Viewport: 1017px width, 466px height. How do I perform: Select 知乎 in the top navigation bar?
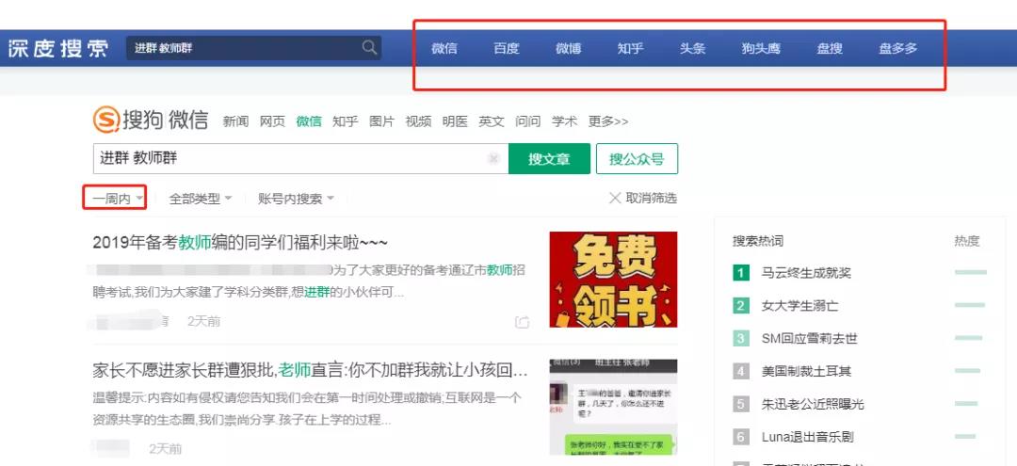tap(630, 48)
